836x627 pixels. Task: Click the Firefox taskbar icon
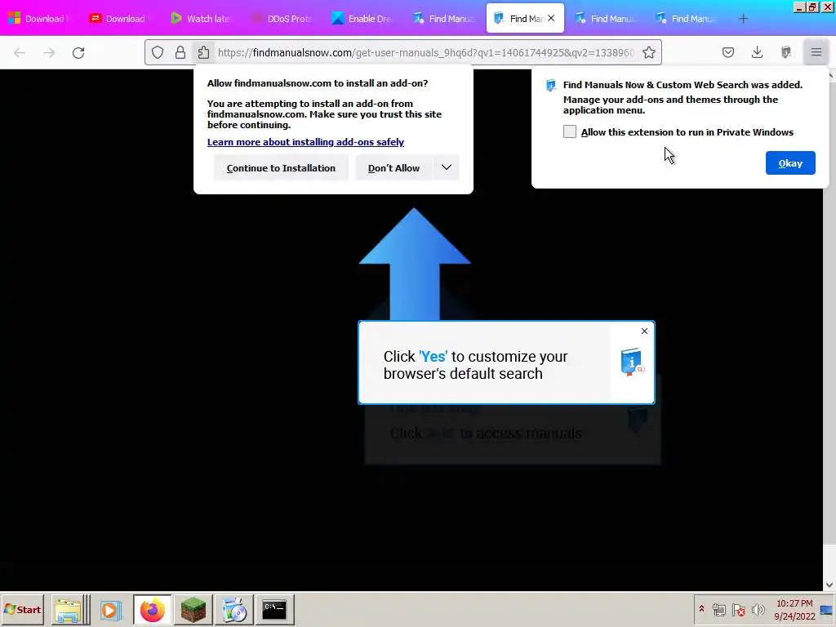(153, 610)
